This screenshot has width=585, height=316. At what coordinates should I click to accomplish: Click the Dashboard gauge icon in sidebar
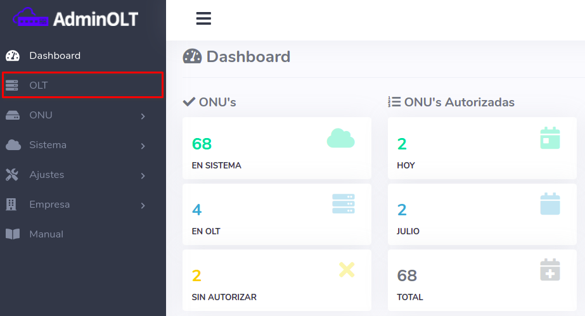click(13, 56)
